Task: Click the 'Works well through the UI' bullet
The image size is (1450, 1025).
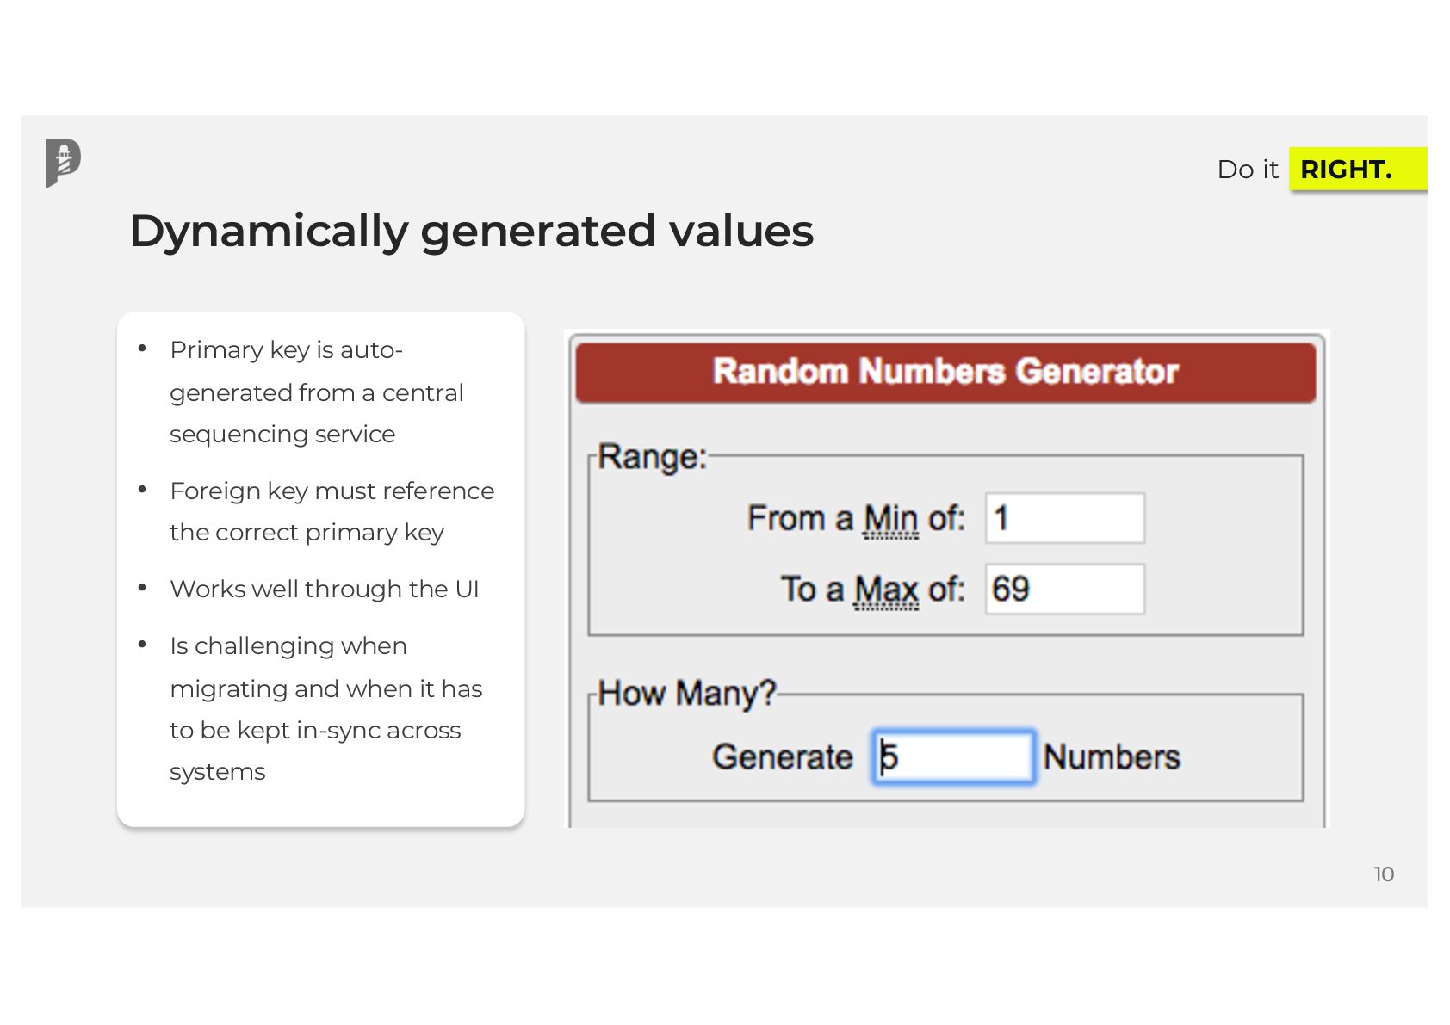Action: click(x=324, y=590)
